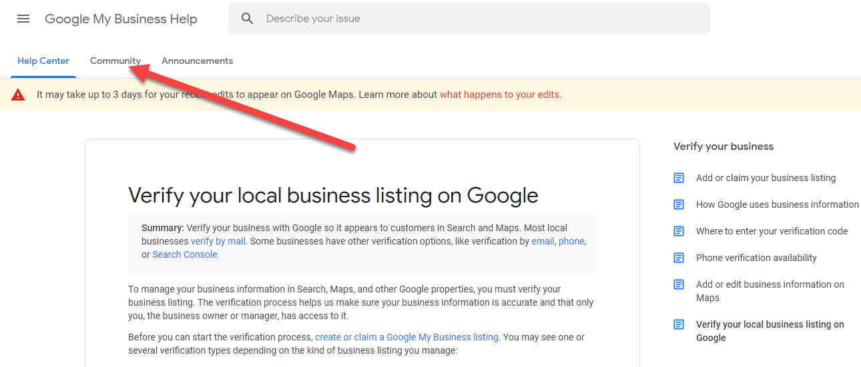This screenshot has width=861, height=367.
Task: Click the bold Summary: label
Action: click(x=163, y=228)
